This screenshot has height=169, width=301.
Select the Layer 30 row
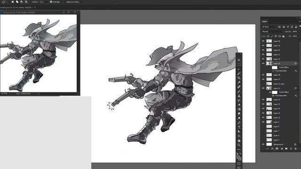279,63
